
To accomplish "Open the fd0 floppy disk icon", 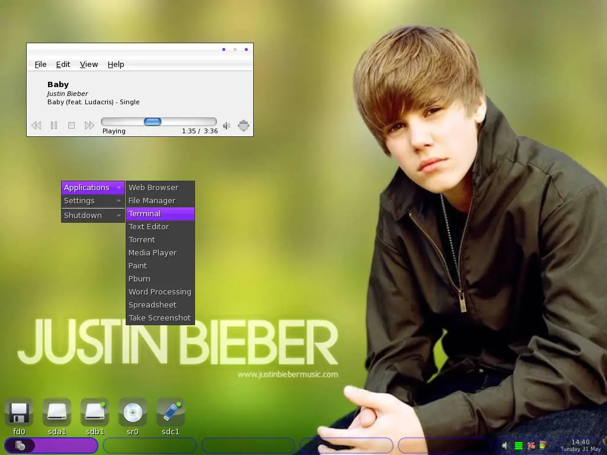I will click(19, 412).
